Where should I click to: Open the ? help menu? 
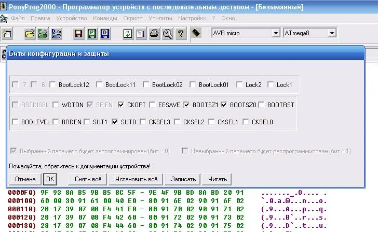[213, 18]
